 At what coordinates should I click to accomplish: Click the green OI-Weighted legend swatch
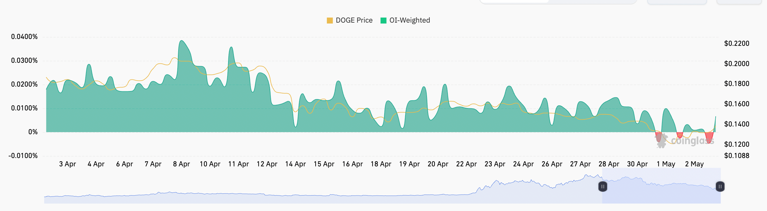(x=383, y=21)
